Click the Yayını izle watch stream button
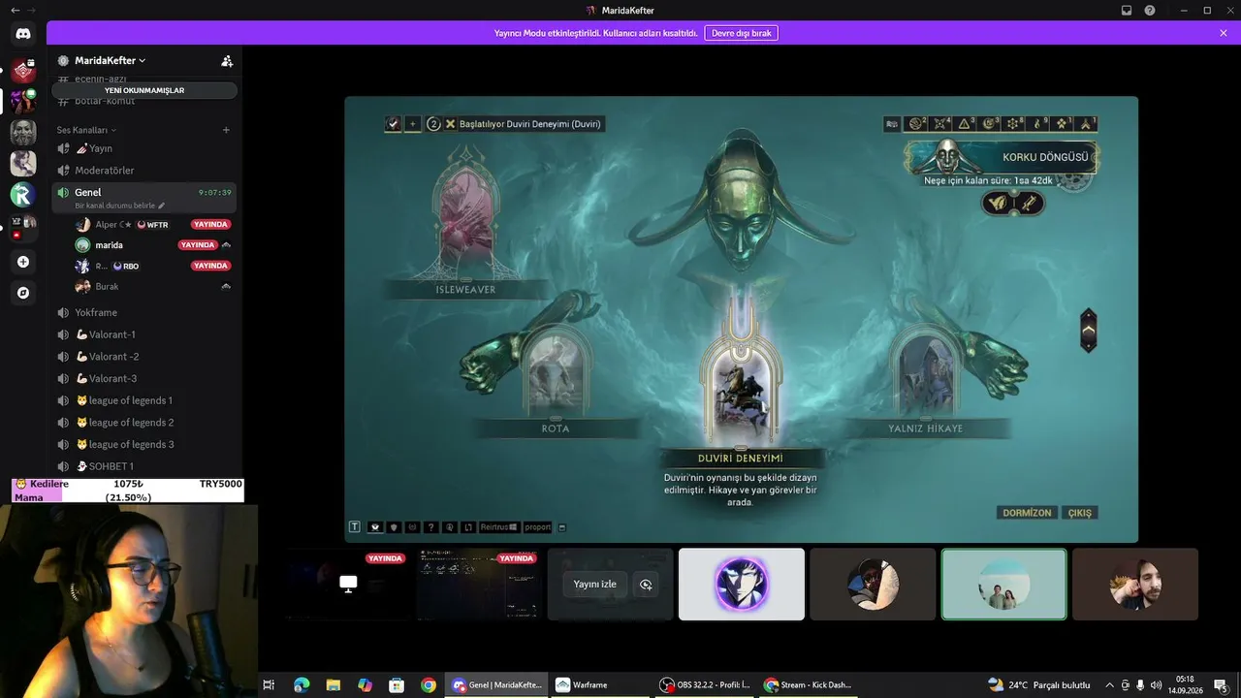 point(595,585)
